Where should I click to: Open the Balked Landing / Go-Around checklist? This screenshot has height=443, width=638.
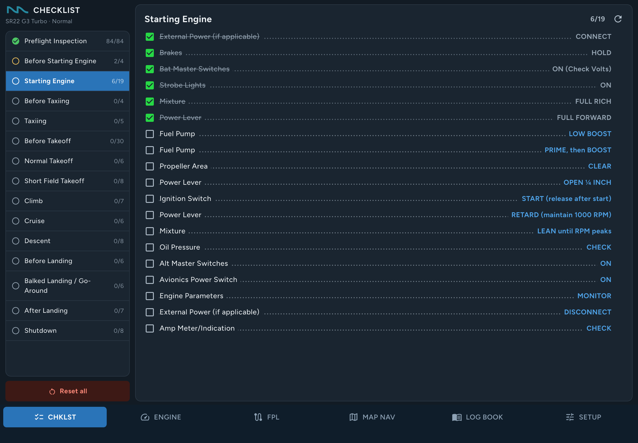click(68, 286)
